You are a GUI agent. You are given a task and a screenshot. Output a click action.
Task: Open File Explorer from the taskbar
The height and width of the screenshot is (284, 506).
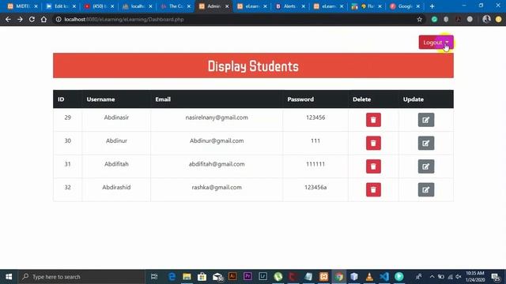pos(187,277)
